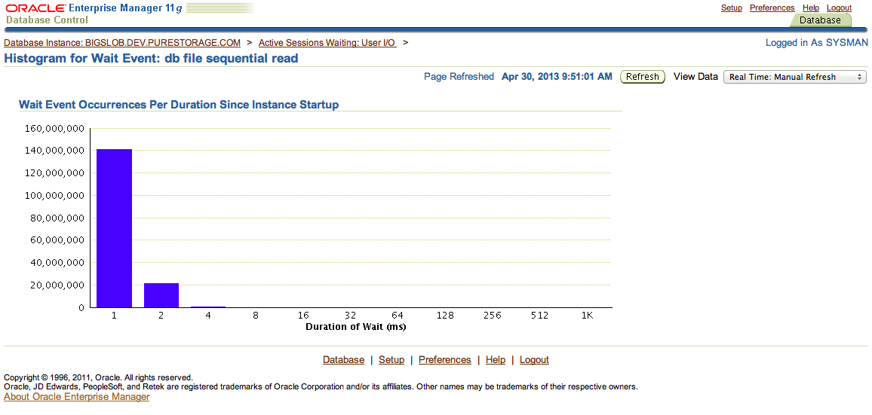Open the View Data dropdown
The width and height of the screenshot is (872, 415).
795,77
